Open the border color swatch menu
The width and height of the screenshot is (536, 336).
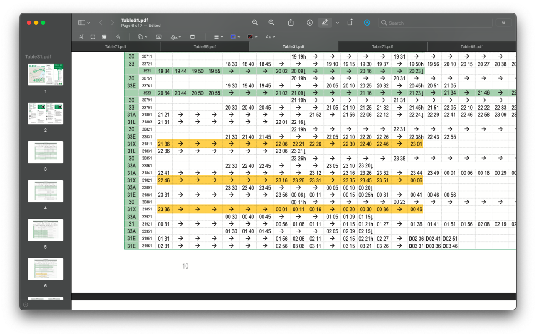click(x=235, y=37)
